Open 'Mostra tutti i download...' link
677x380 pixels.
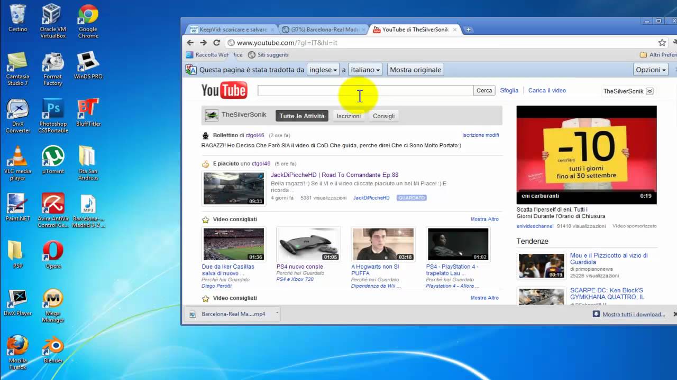click(634, 314)
